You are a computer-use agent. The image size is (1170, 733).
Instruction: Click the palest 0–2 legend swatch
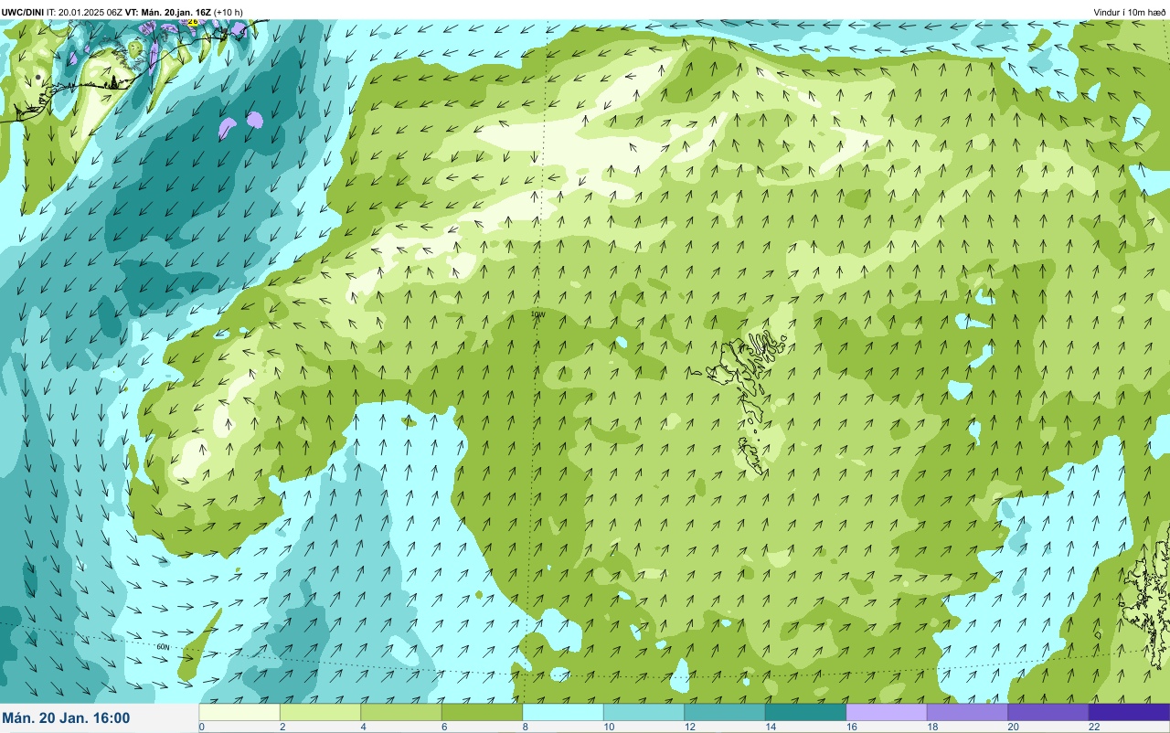pos(239,712)
